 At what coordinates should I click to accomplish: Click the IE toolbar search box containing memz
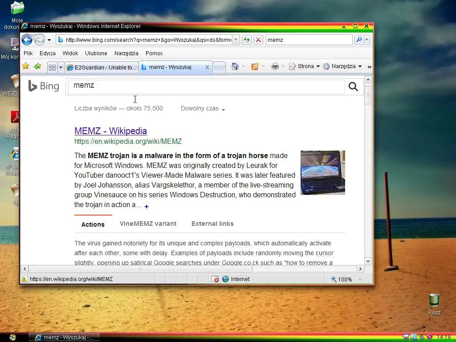tap(309, 40)
